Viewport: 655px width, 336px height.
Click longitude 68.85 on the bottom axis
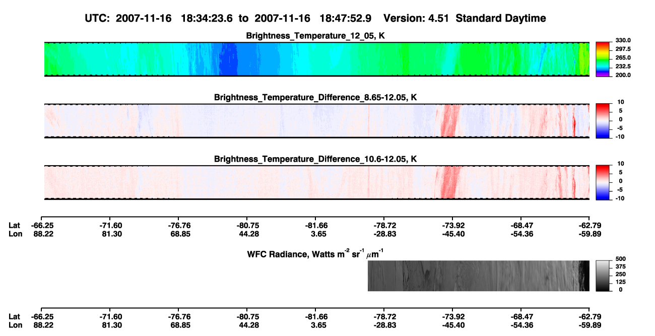(x=180, y=324)
